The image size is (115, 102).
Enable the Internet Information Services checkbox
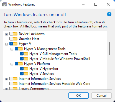tap(11, 79)
